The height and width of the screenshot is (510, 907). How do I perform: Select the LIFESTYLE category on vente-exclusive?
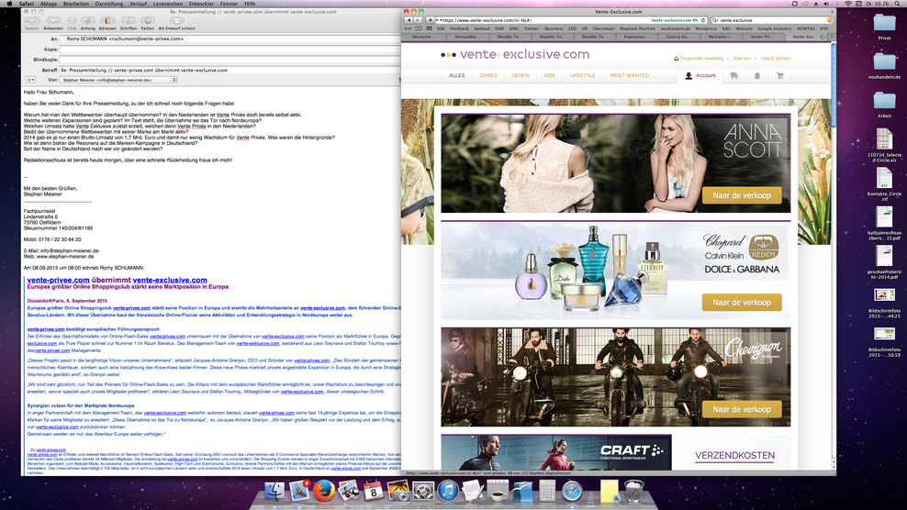click(x=582, y=76)
